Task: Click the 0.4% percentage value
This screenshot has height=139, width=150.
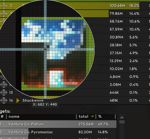Action: (x=134, y=85)
